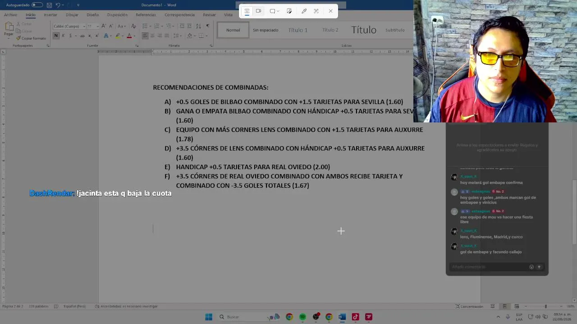Select the color picker eyedropper in Snipping Tool
Image resolution: width=577 pixels, height=324 pixels.
[304, 11]
